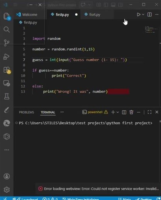Split the editor to the right
Screen dimensions: 161x200
149,15
